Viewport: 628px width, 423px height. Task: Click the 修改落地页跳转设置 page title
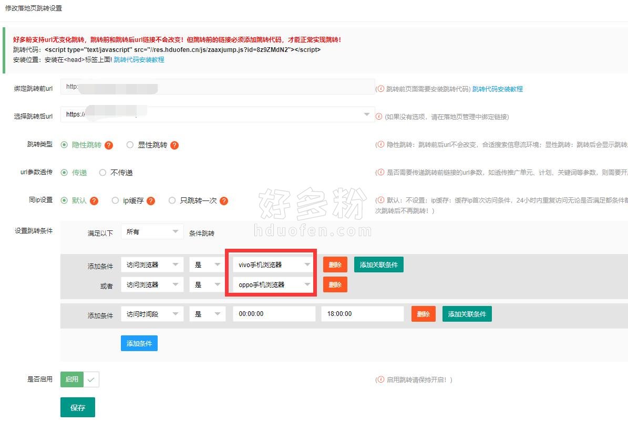click(x=34, y=8)
